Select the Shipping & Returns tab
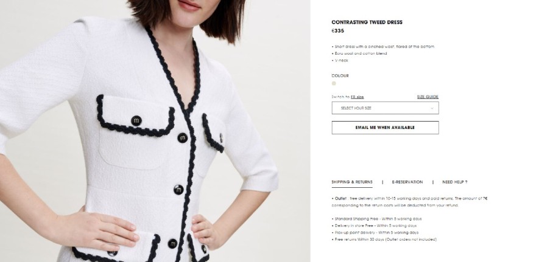This screenshot has height=262, width=536. tap(352, 182)
